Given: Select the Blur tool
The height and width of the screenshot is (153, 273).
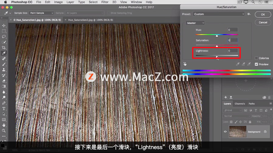Looking at the screenshot, I should pyautogui.click(x=4, y=92).
